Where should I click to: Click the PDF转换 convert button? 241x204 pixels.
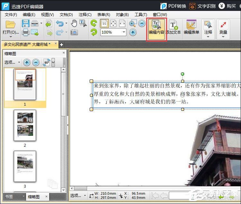pyautogui.click(x=174, y=6)
